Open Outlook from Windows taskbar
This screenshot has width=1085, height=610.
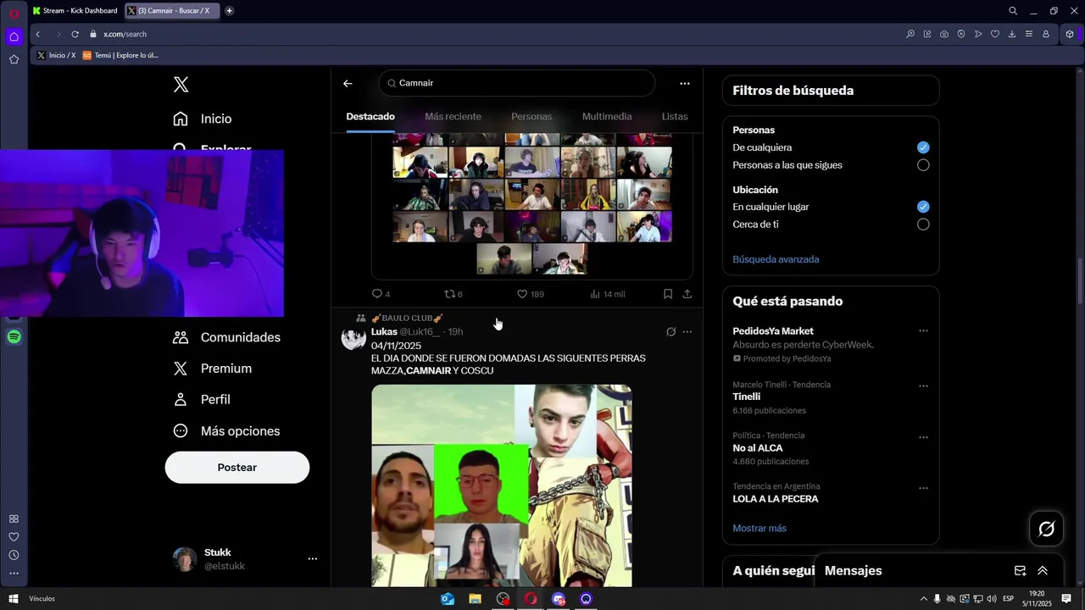[448, 599]
